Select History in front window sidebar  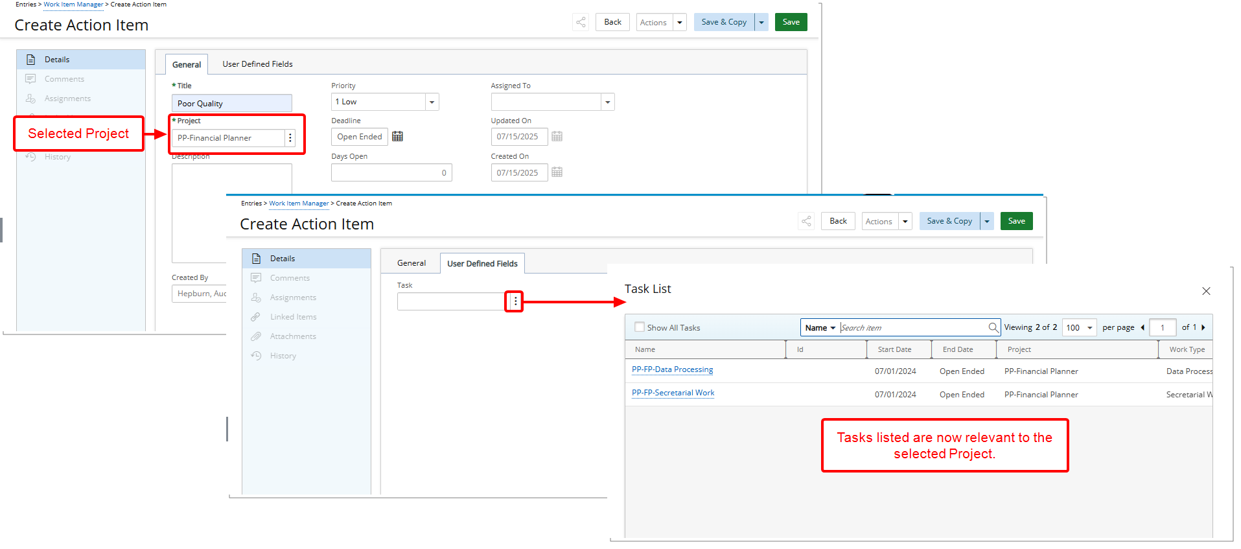[x=307, y=355]
